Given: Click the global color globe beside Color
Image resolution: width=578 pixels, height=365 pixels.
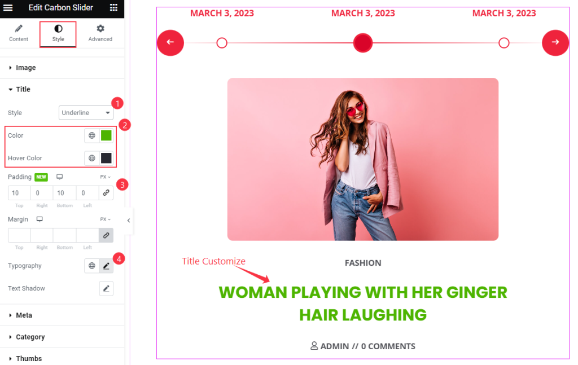Looking at the screenshot, I should pyautogui.click(x=92, y=135).
